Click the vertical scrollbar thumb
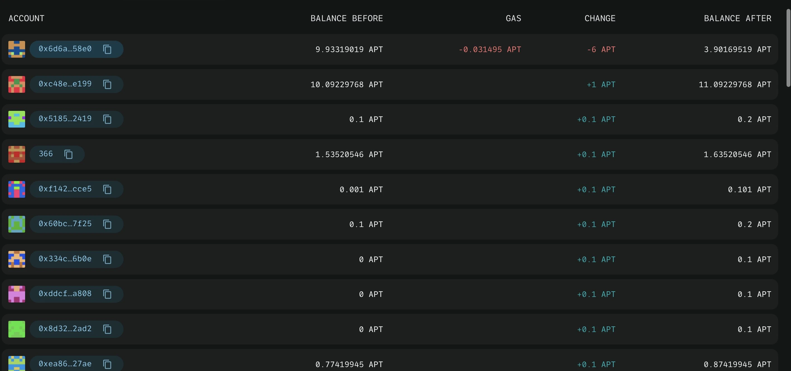The height and width of the screenshot is (371, 791). [x=788, y=48]
